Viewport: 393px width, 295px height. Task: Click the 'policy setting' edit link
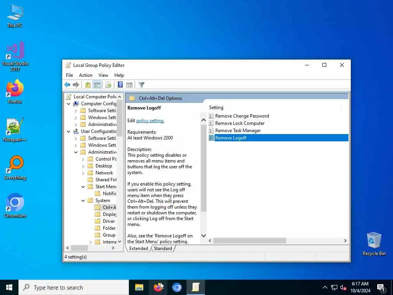[150, 121]
